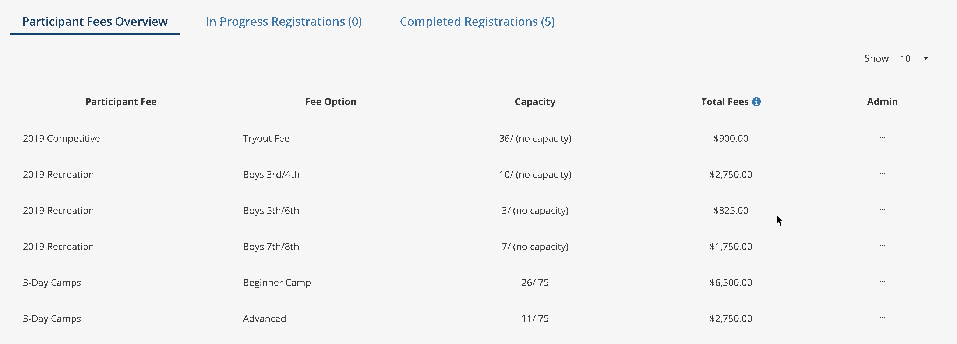Sort by the Participant Fee column header

(121, 101)
